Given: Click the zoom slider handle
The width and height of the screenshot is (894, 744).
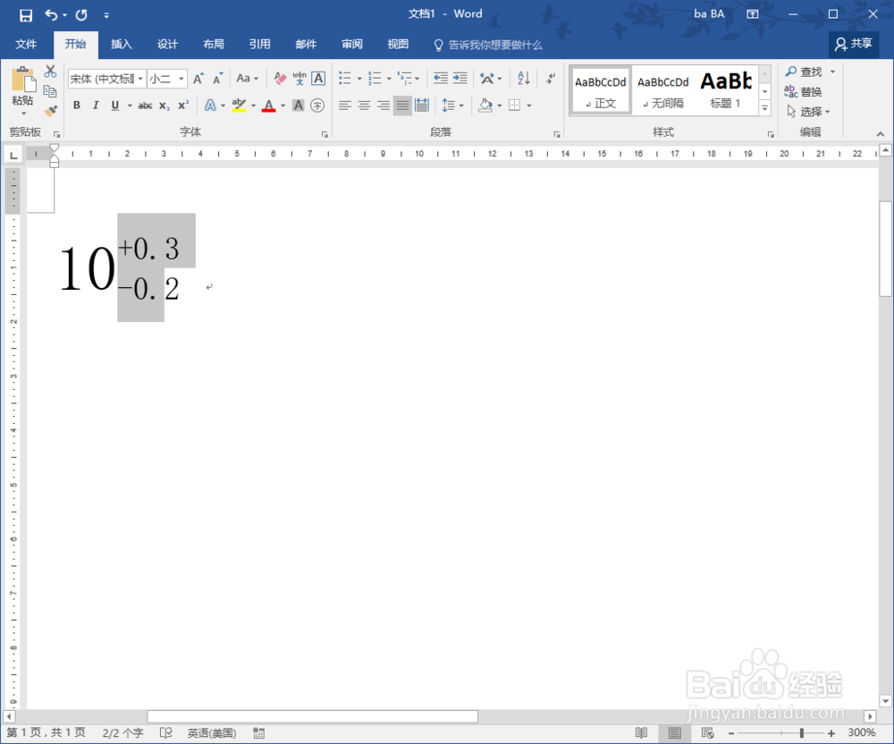Looking at the screenshot, I should 802,732.
